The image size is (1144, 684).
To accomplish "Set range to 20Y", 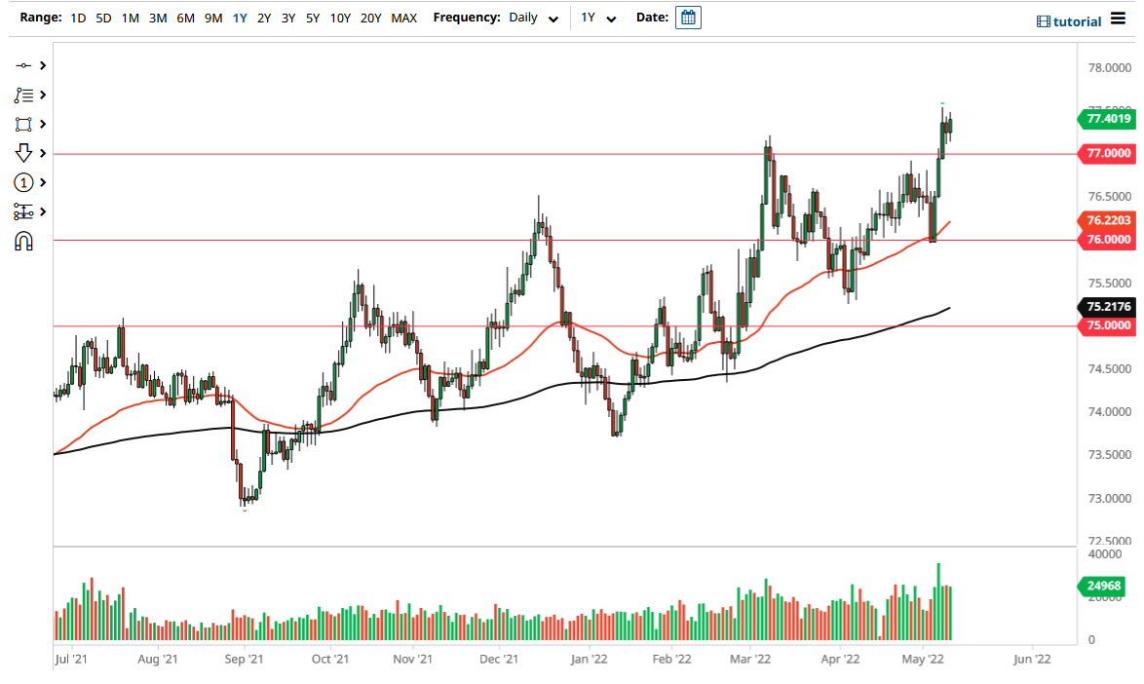I will (370, 18).
